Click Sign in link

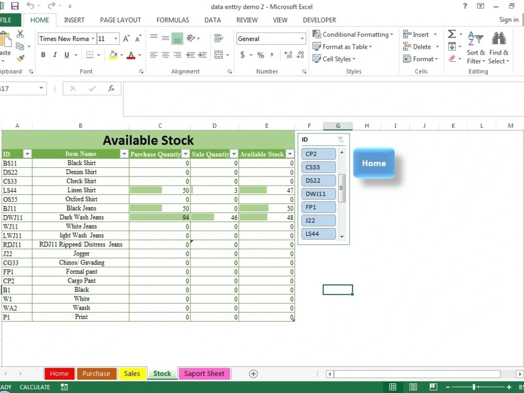509,20
